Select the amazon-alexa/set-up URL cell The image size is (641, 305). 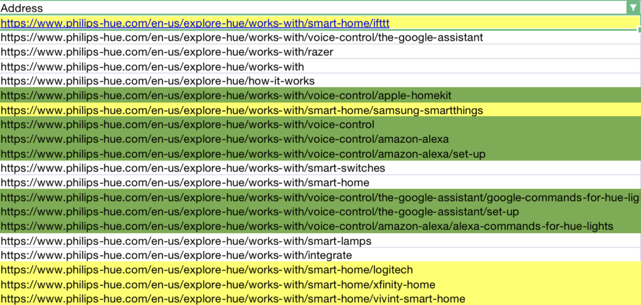pos(320,154)
